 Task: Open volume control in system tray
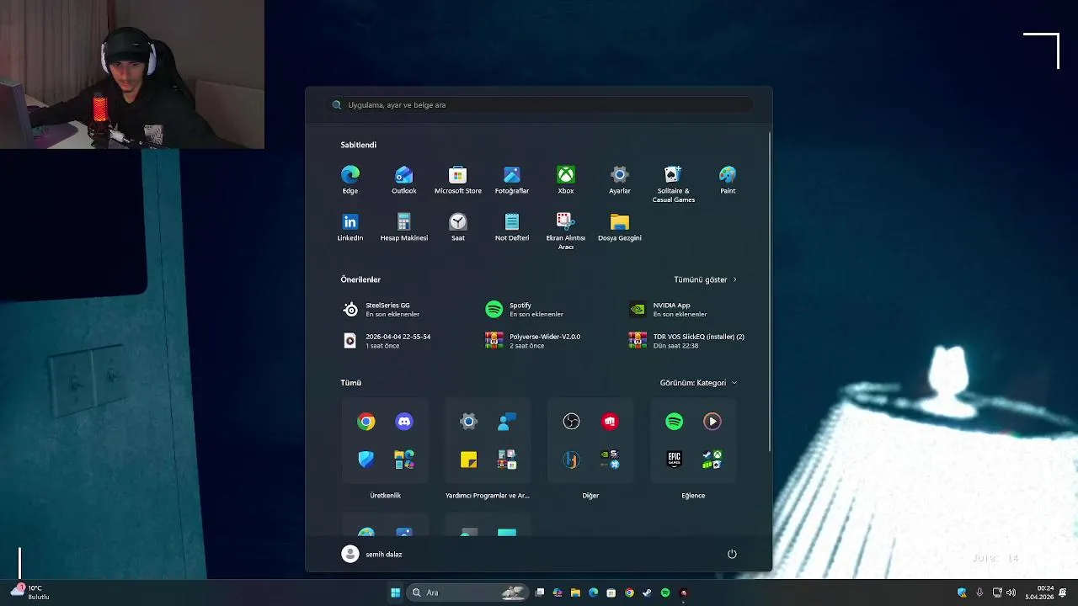pyautogui.click(x=1011, y=593)
